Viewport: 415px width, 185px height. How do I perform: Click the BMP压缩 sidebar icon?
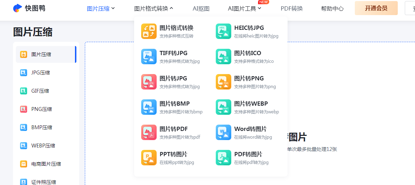24,127
